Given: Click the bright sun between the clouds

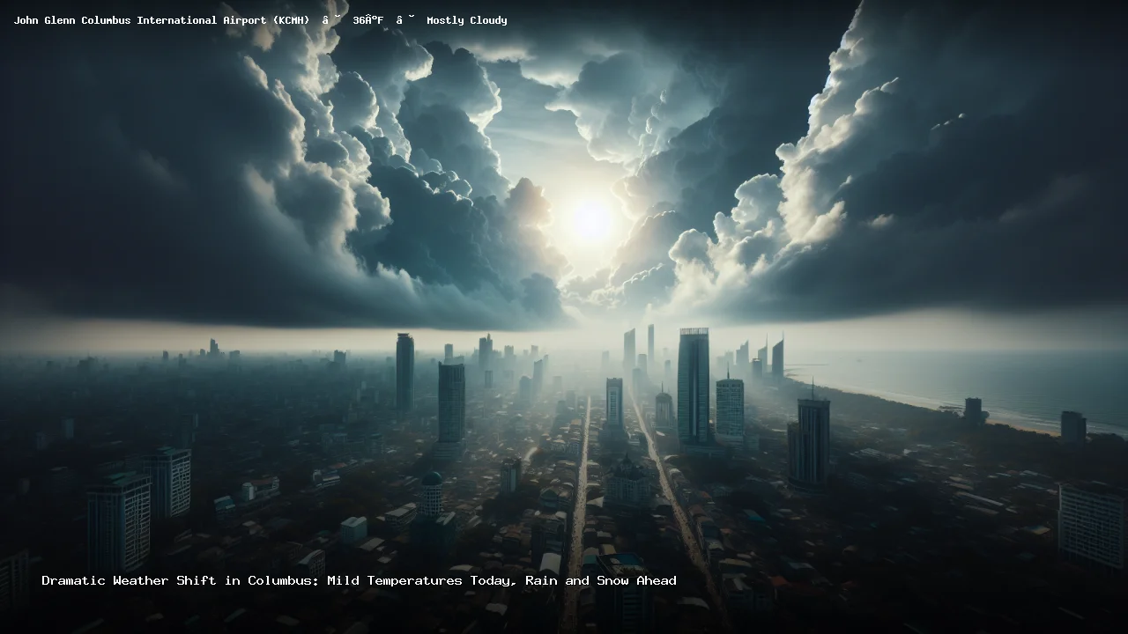Looking at the screenshot, I should click(x=591, y=220).
